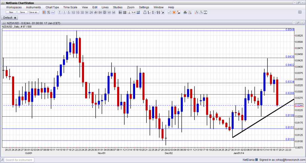Screen dimensions: 306x163
Task: Click the Save as.. button
Action: click(34, 12)
